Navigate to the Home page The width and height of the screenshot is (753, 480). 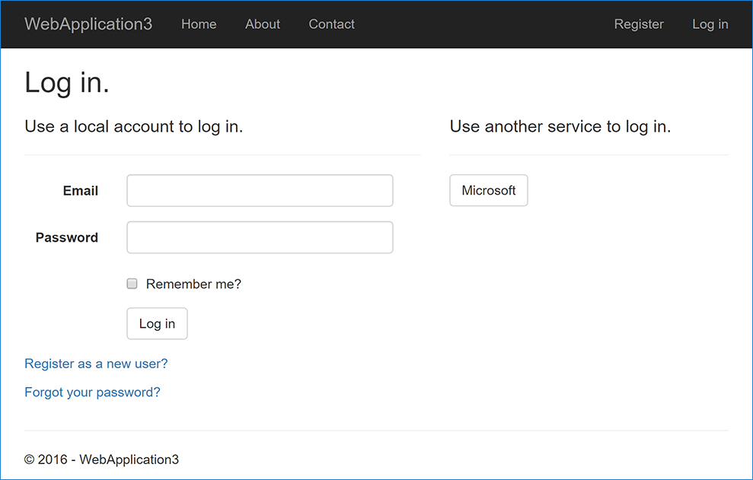pyautogui.click(x=198, y=24)
